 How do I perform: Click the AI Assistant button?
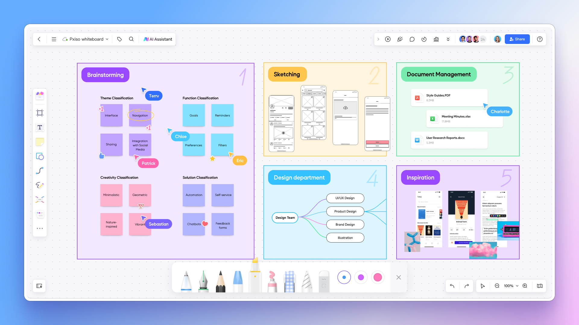coord(157,39)
